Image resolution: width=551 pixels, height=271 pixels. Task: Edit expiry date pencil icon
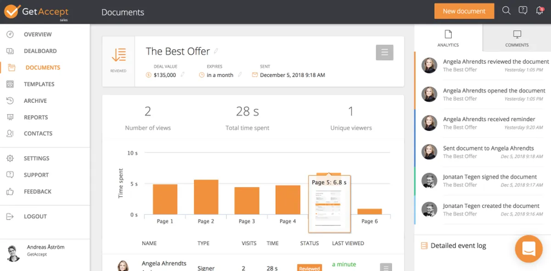(240, 74)
